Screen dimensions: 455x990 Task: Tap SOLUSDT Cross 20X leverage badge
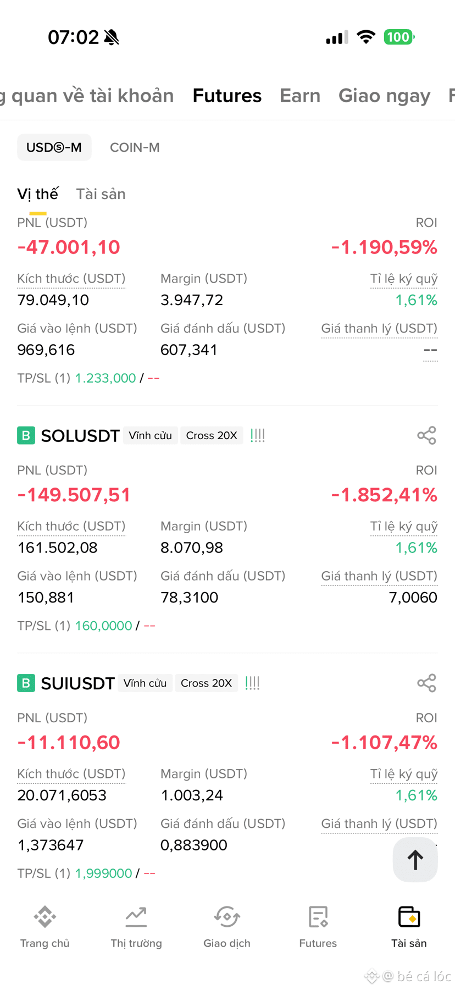[x=212, y=435]
